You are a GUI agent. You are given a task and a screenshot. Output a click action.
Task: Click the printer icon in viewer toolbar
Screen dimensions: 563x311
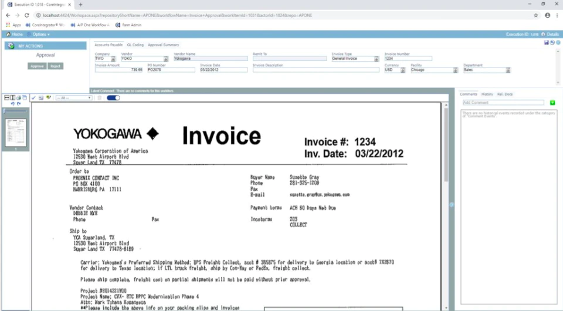tap(19, 97)
